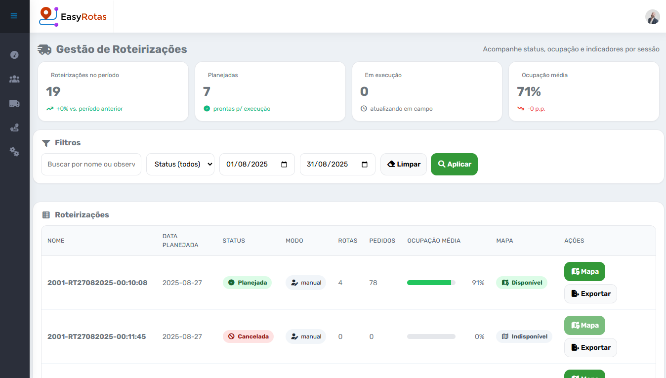This screenshot has width=666, height=378.
Task: Click the Status column header
Action: point(234,241)
